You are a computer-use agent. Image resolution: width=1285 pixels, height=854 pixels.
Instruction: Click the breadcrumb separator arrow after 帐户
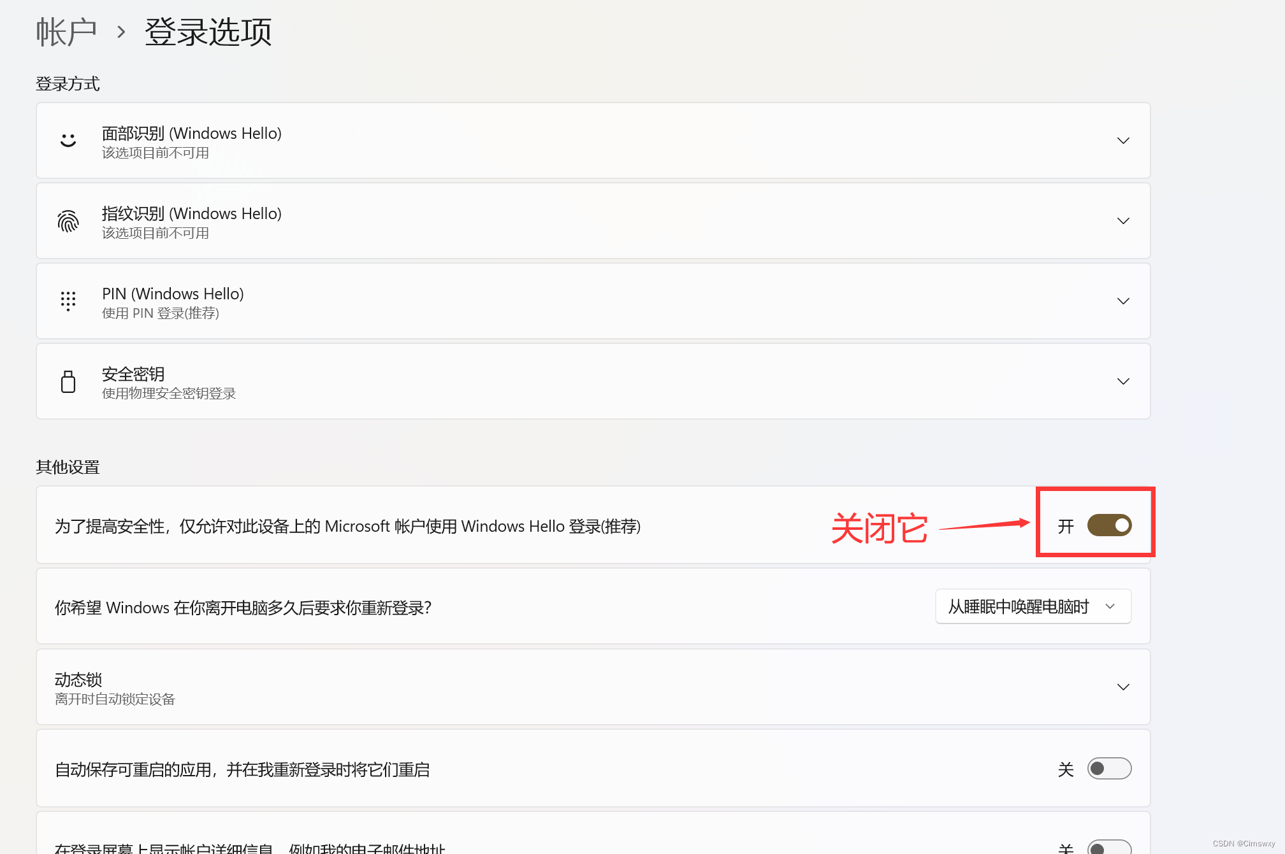pos(121,32)
